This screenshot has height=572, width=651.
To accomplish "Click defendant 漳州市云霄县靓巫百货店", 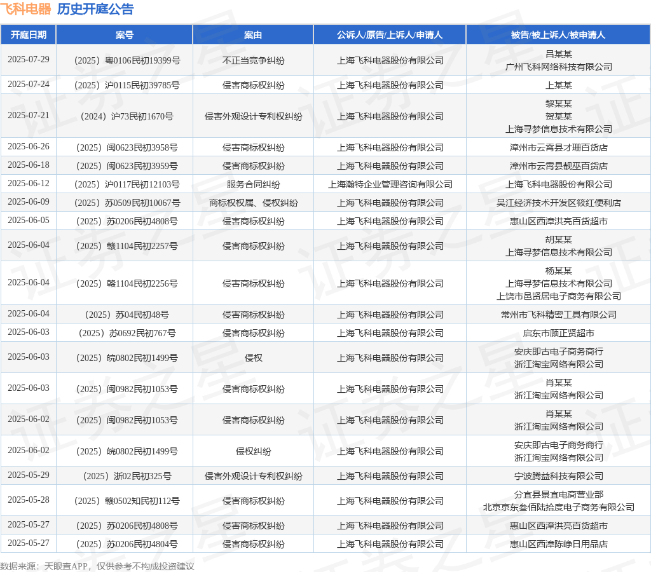I will 558,166.
